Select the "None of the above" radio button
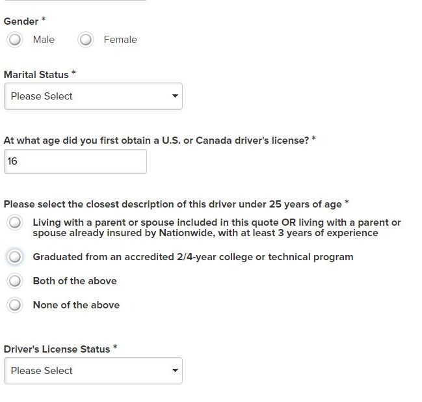422x402 pixels. (15, 305)
